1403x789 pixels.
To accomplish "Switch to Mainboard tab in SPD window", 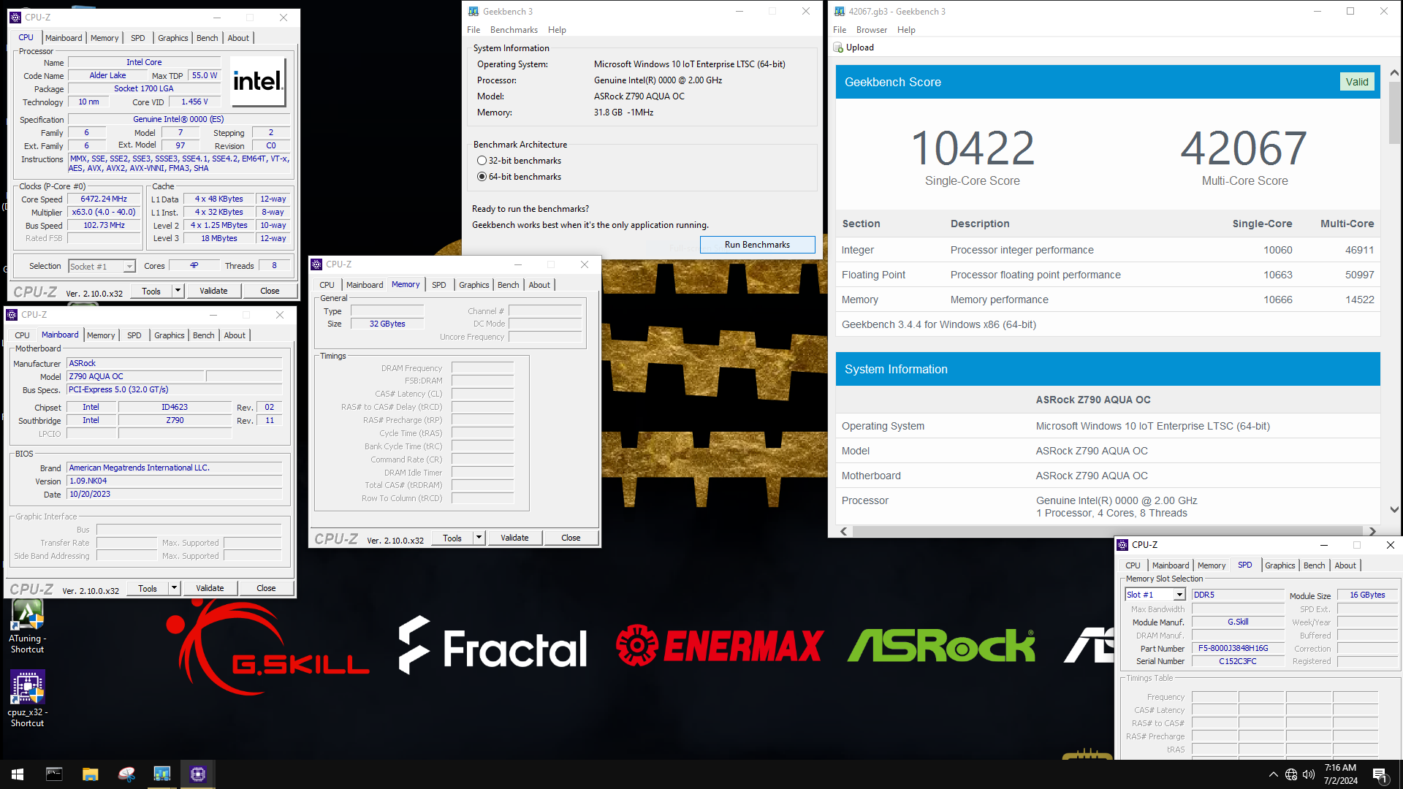I will [1171, 565].
